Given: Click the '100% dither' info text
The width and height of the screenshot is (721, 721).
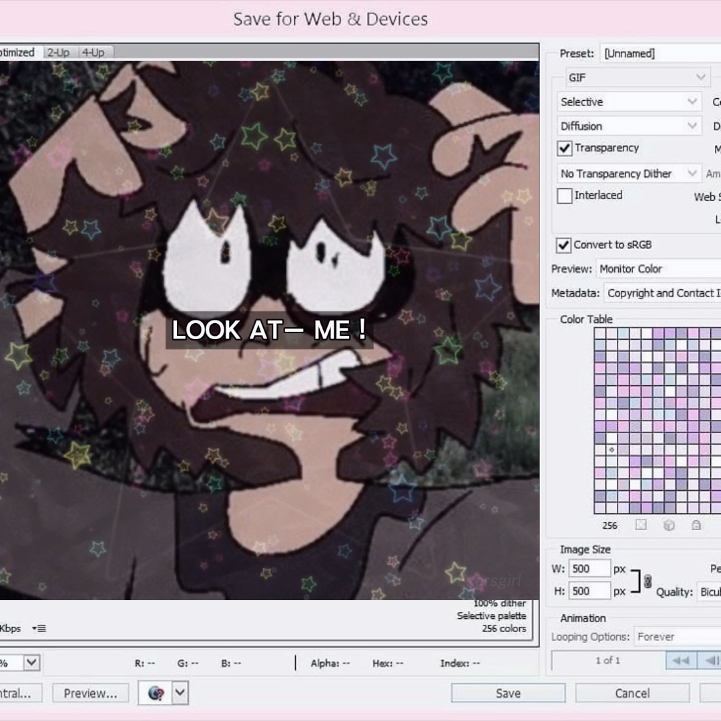Looking at the screenshot, I should point(500,604).
